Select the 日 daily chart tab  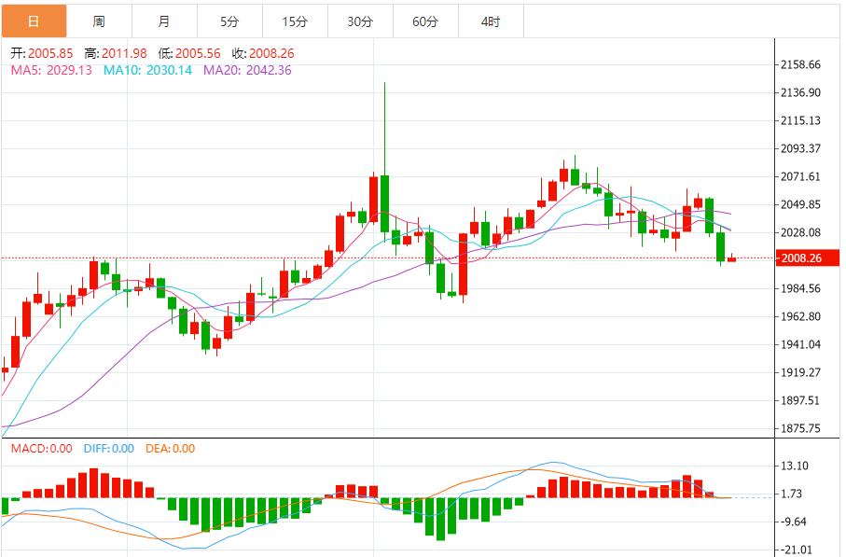[x=34, y=21]
